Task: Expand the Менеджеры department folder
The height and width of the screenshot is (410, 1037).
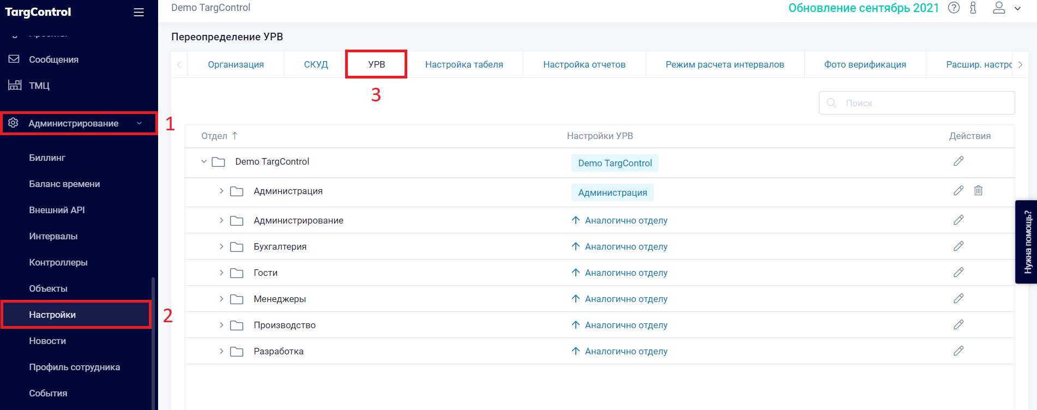Action: tap(221, 299)
